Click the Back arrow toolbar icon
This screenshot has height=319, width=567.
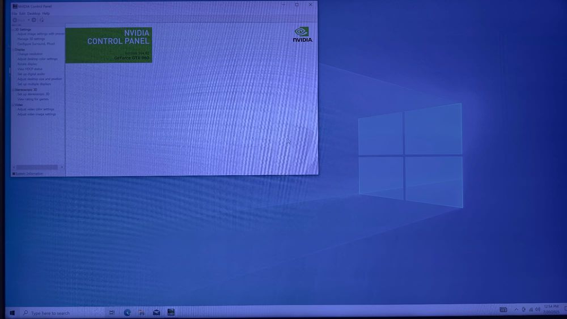click(15, 20)
